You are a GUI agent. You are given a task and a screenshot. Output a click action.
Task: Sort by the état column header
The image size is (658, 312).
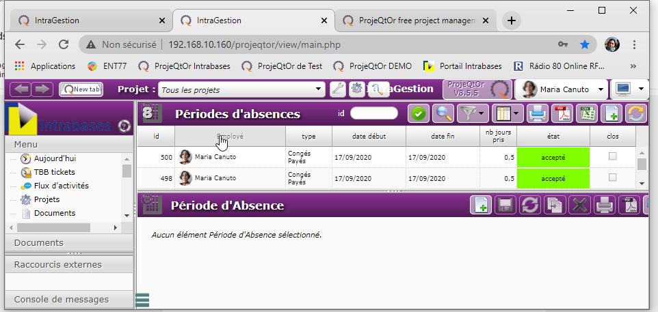[x=553, y=136]
